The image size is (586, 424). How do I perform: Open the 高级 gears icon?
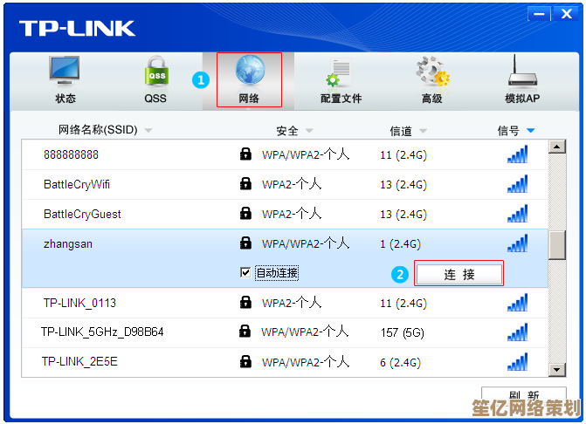tap(431, 72)
